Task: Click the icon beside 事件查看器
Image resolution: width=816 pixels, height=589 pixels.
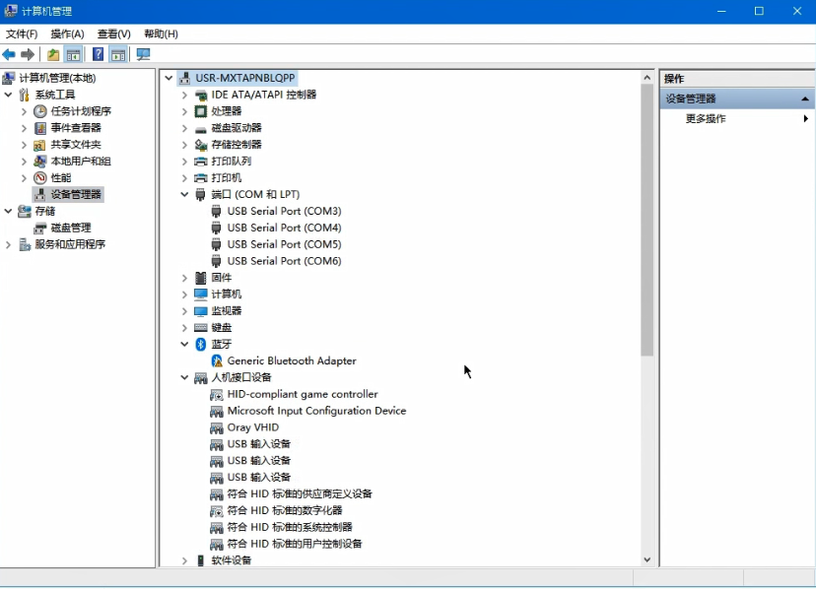Action: pyautogui.click(x=40, y=127)
